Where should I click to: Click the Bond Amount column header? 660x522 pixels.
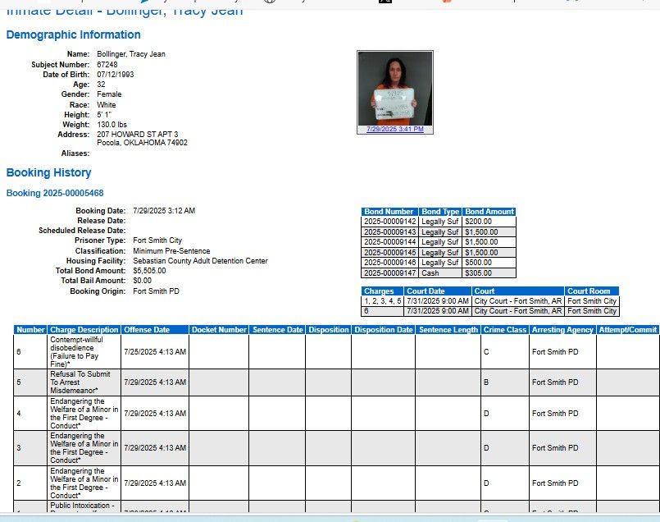tap(489, 212)
